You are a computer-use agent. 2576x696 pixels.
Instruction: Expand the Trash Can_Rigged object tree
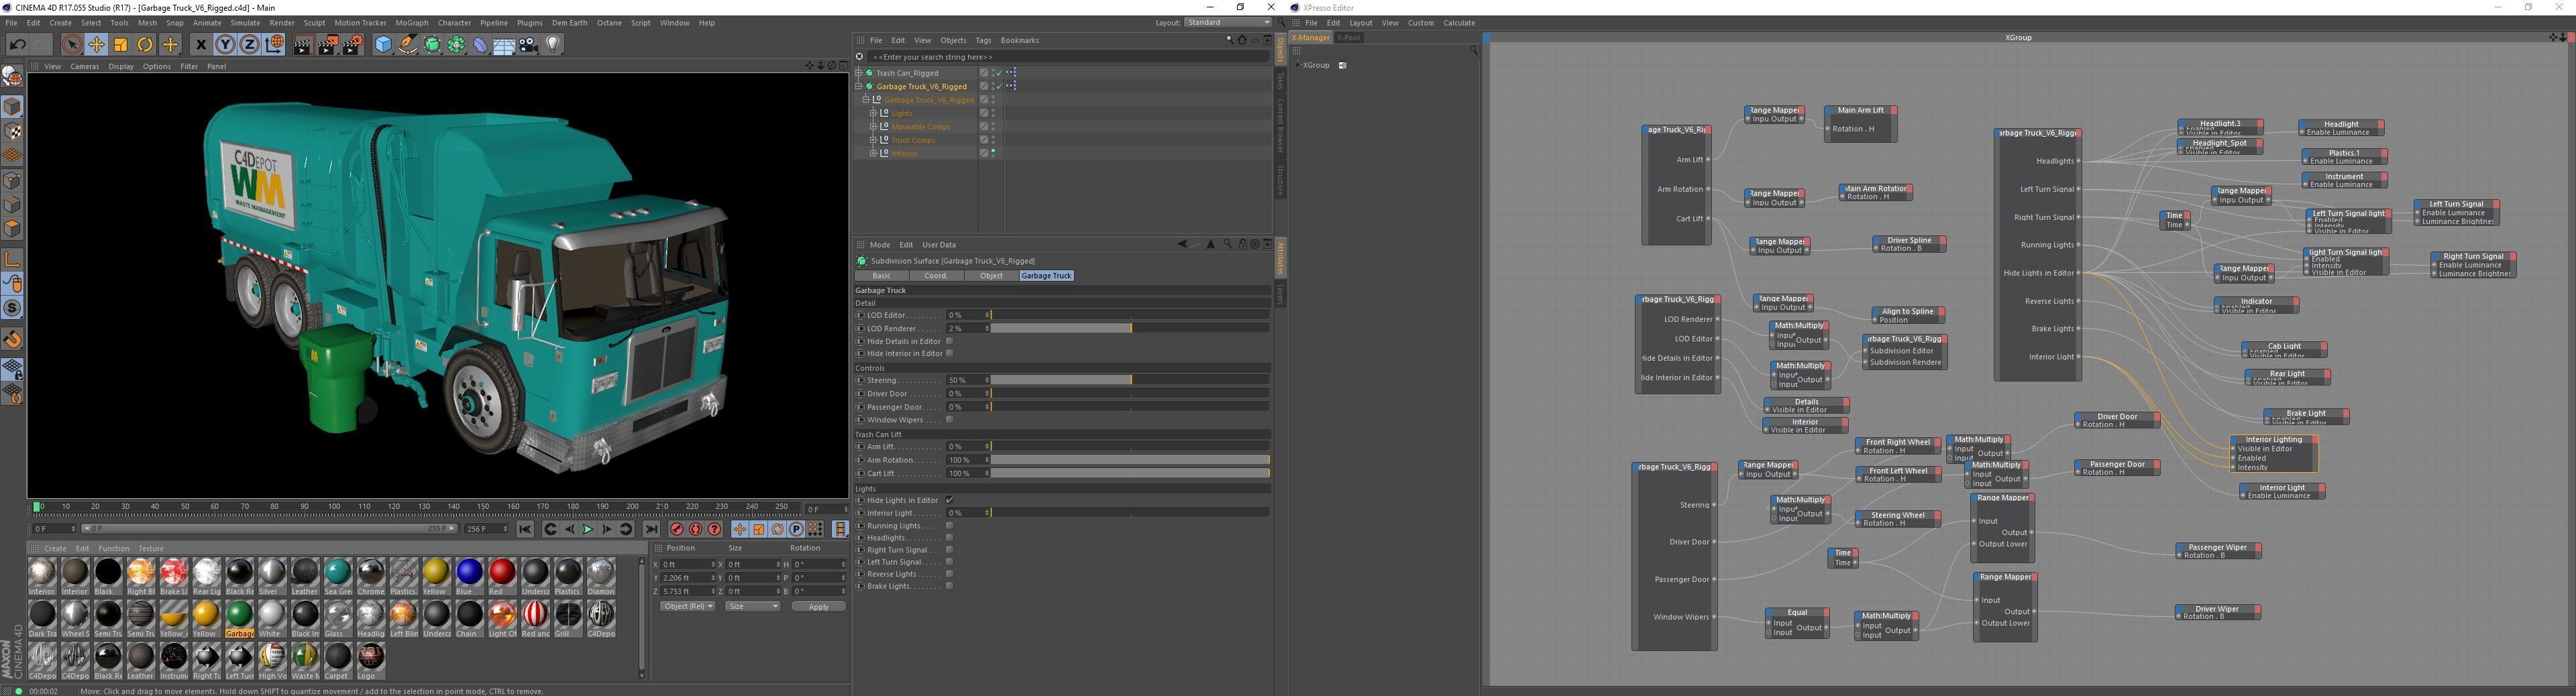point(859,73)
